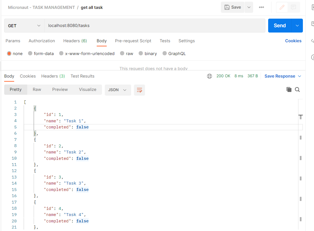Switch to the Pre-request Script tab
Screen dimensions: 314x231
(133, 41)
